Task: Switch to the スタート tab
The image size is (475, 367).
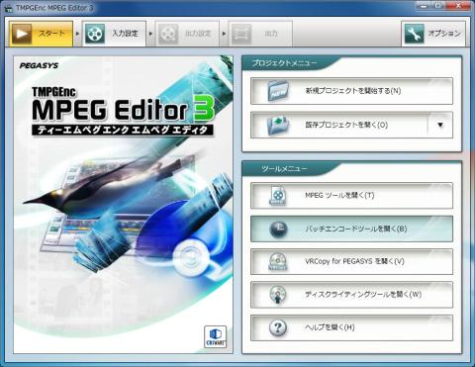Action: click(41, 34)
